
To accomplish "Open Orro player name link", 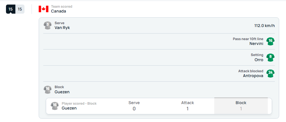I will coord(259,60).
